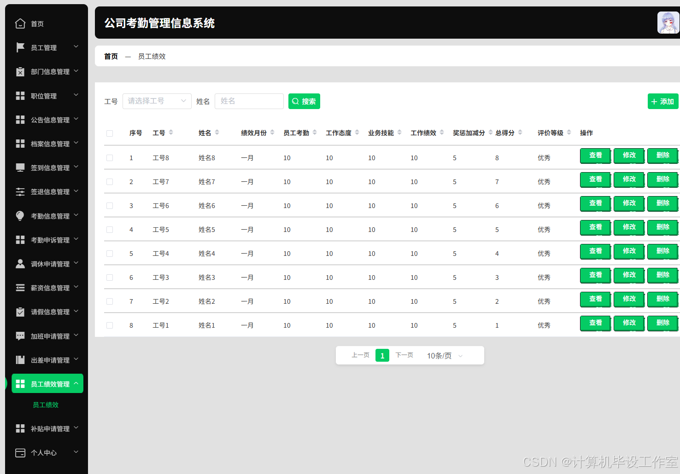Click the flag icon for 员工管理
Viewport: 680px width, 474px height.
coord(20,47)
